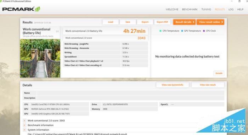Click View result online button

coord(210,22)
